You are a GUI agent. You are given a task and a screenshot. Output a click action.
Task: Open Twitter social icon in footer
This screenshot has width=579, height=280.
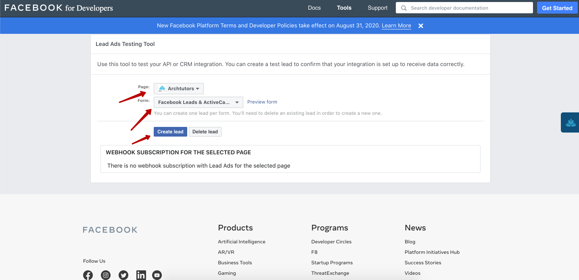(123, 275)
